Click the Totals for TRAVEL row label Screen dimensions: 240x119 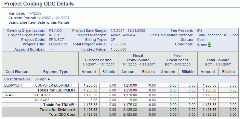60,105
